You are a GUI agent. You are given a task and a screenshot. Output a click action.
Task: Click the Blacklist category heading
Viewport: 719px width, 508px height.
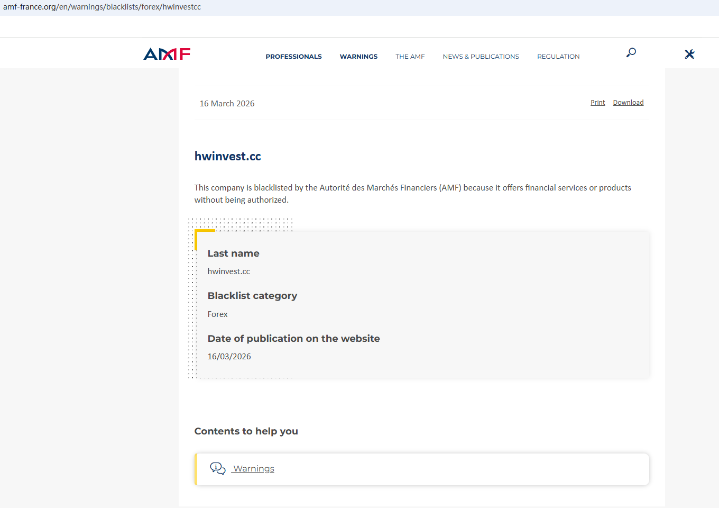pos(252,296)
